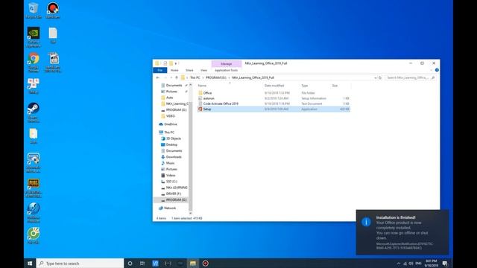477x268 pixels.
Task: Open Network in navigation pane
Action: 168,208
